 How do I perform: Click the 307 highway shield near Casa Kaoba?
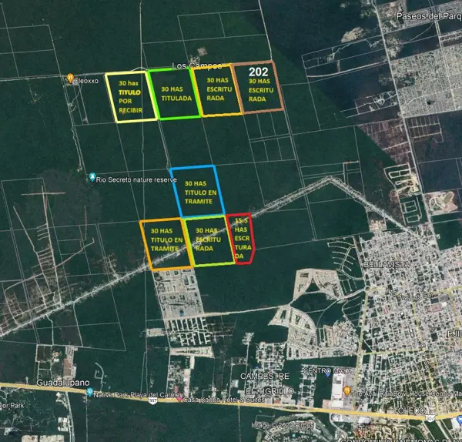152,401
